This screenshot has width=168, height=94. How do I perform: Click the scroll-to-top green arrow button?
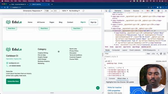pos(98,88)
